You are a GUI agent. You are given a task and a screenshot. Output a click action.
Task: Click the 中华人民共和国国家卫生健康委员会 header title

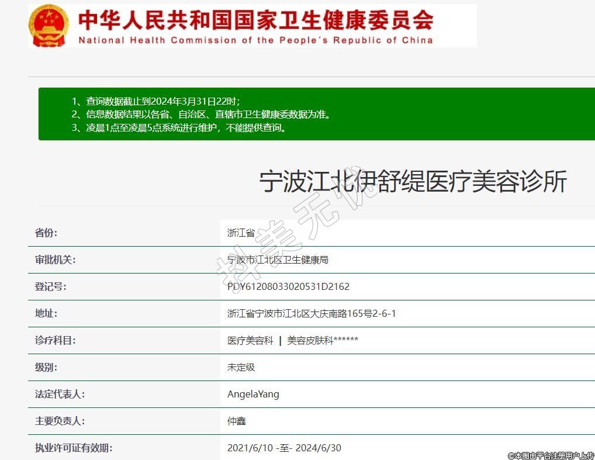255,20
